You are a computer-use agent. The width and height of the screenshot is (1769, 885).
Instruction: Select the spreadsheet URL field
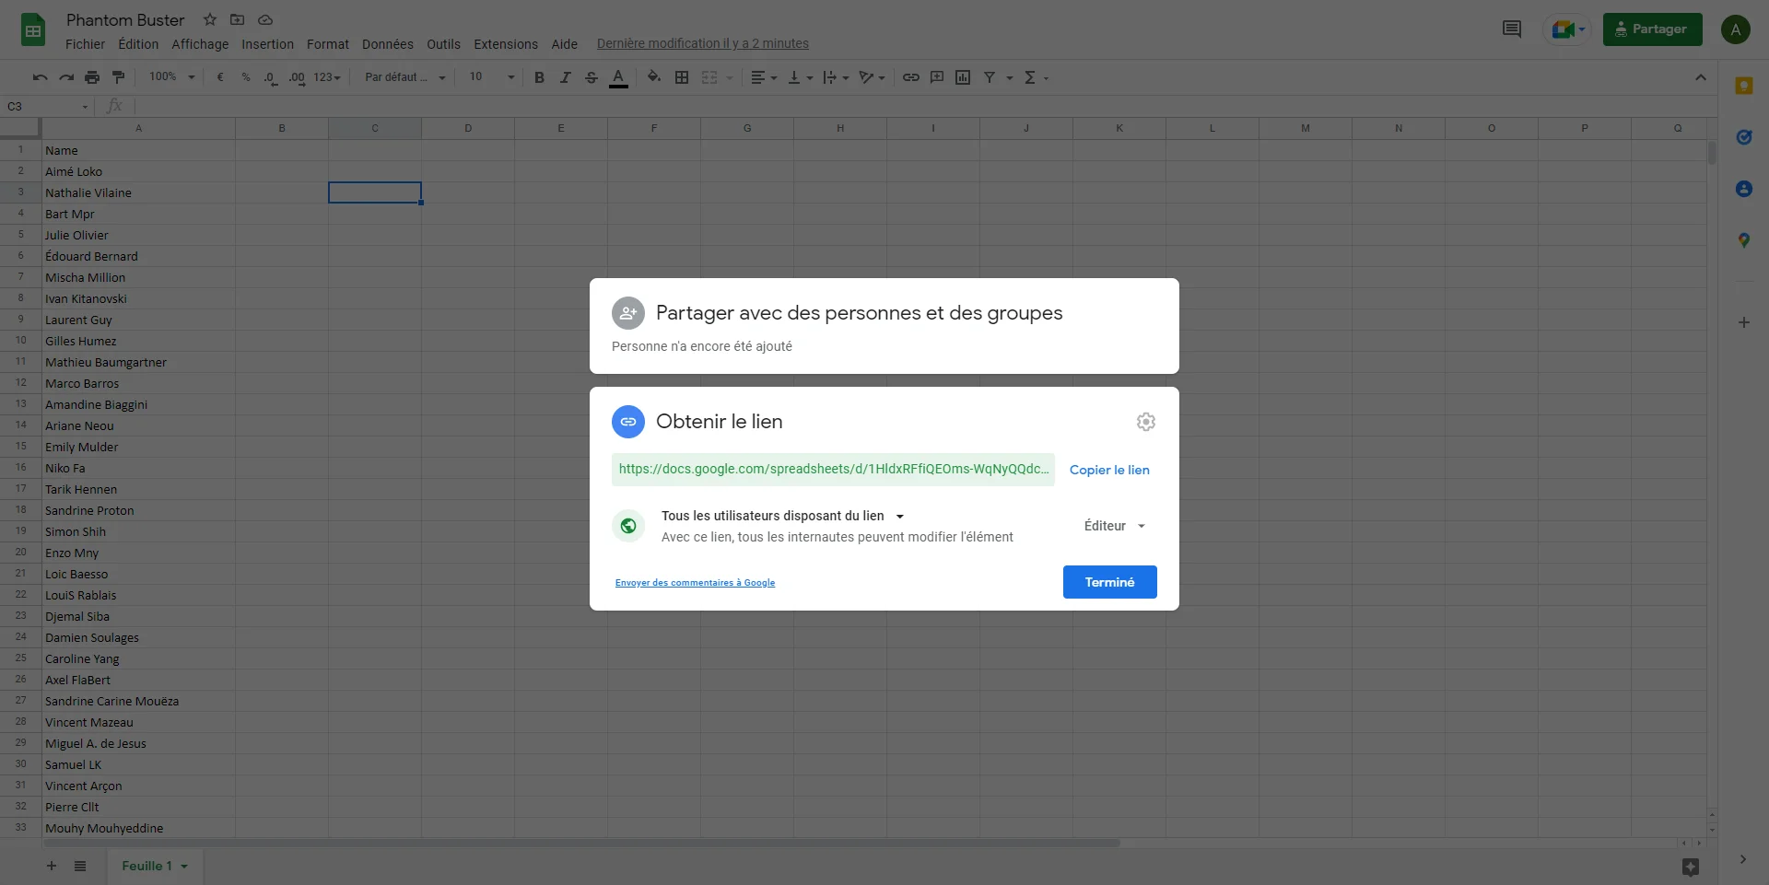[833, 470]
